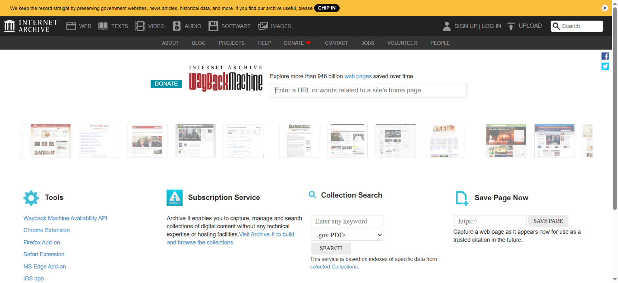
Task: Click the Ultimate site snapshot thumbnail
Action: (299, 141)
